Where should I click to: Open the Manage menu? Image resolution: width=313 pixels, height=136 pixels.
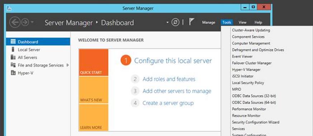click(209, 22)
